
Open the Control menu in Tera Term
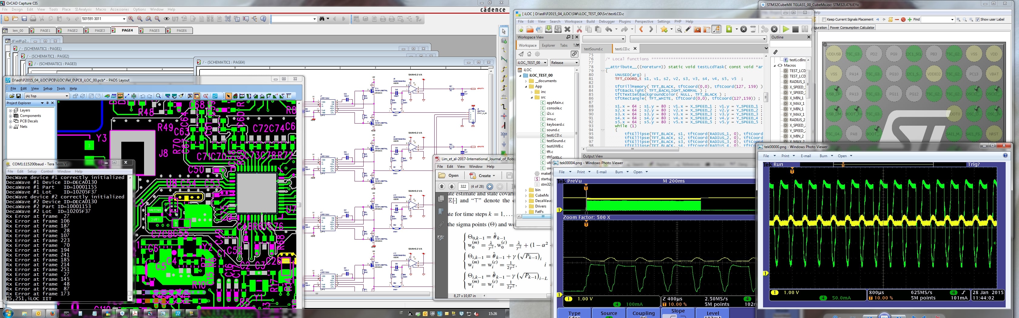pyautogui.click(x=47, y=171)
